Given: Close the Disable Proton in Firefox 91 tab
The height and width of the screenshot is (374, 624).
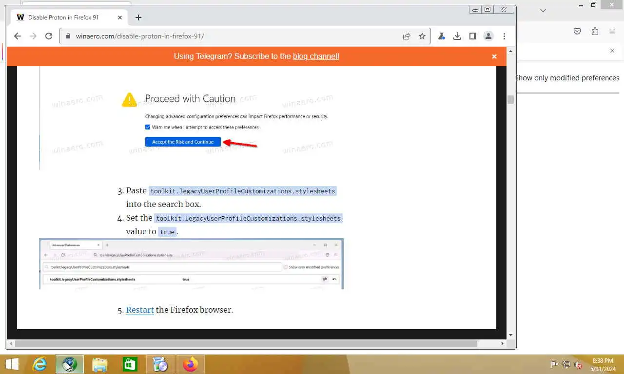Looking at the screenshot, I should pos(120,17).
